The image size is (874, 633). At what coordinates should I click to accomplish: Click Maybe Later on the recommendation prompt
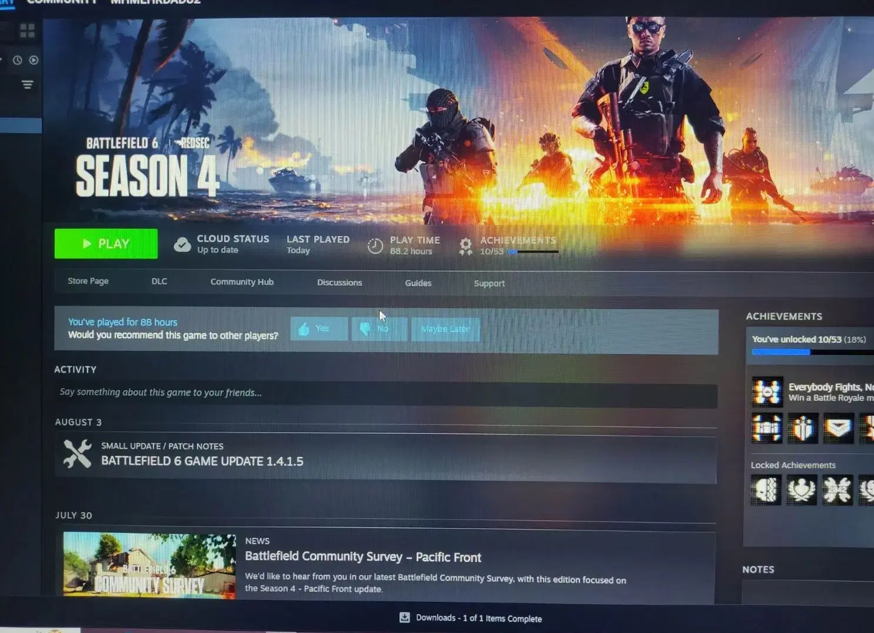(446, 329)
